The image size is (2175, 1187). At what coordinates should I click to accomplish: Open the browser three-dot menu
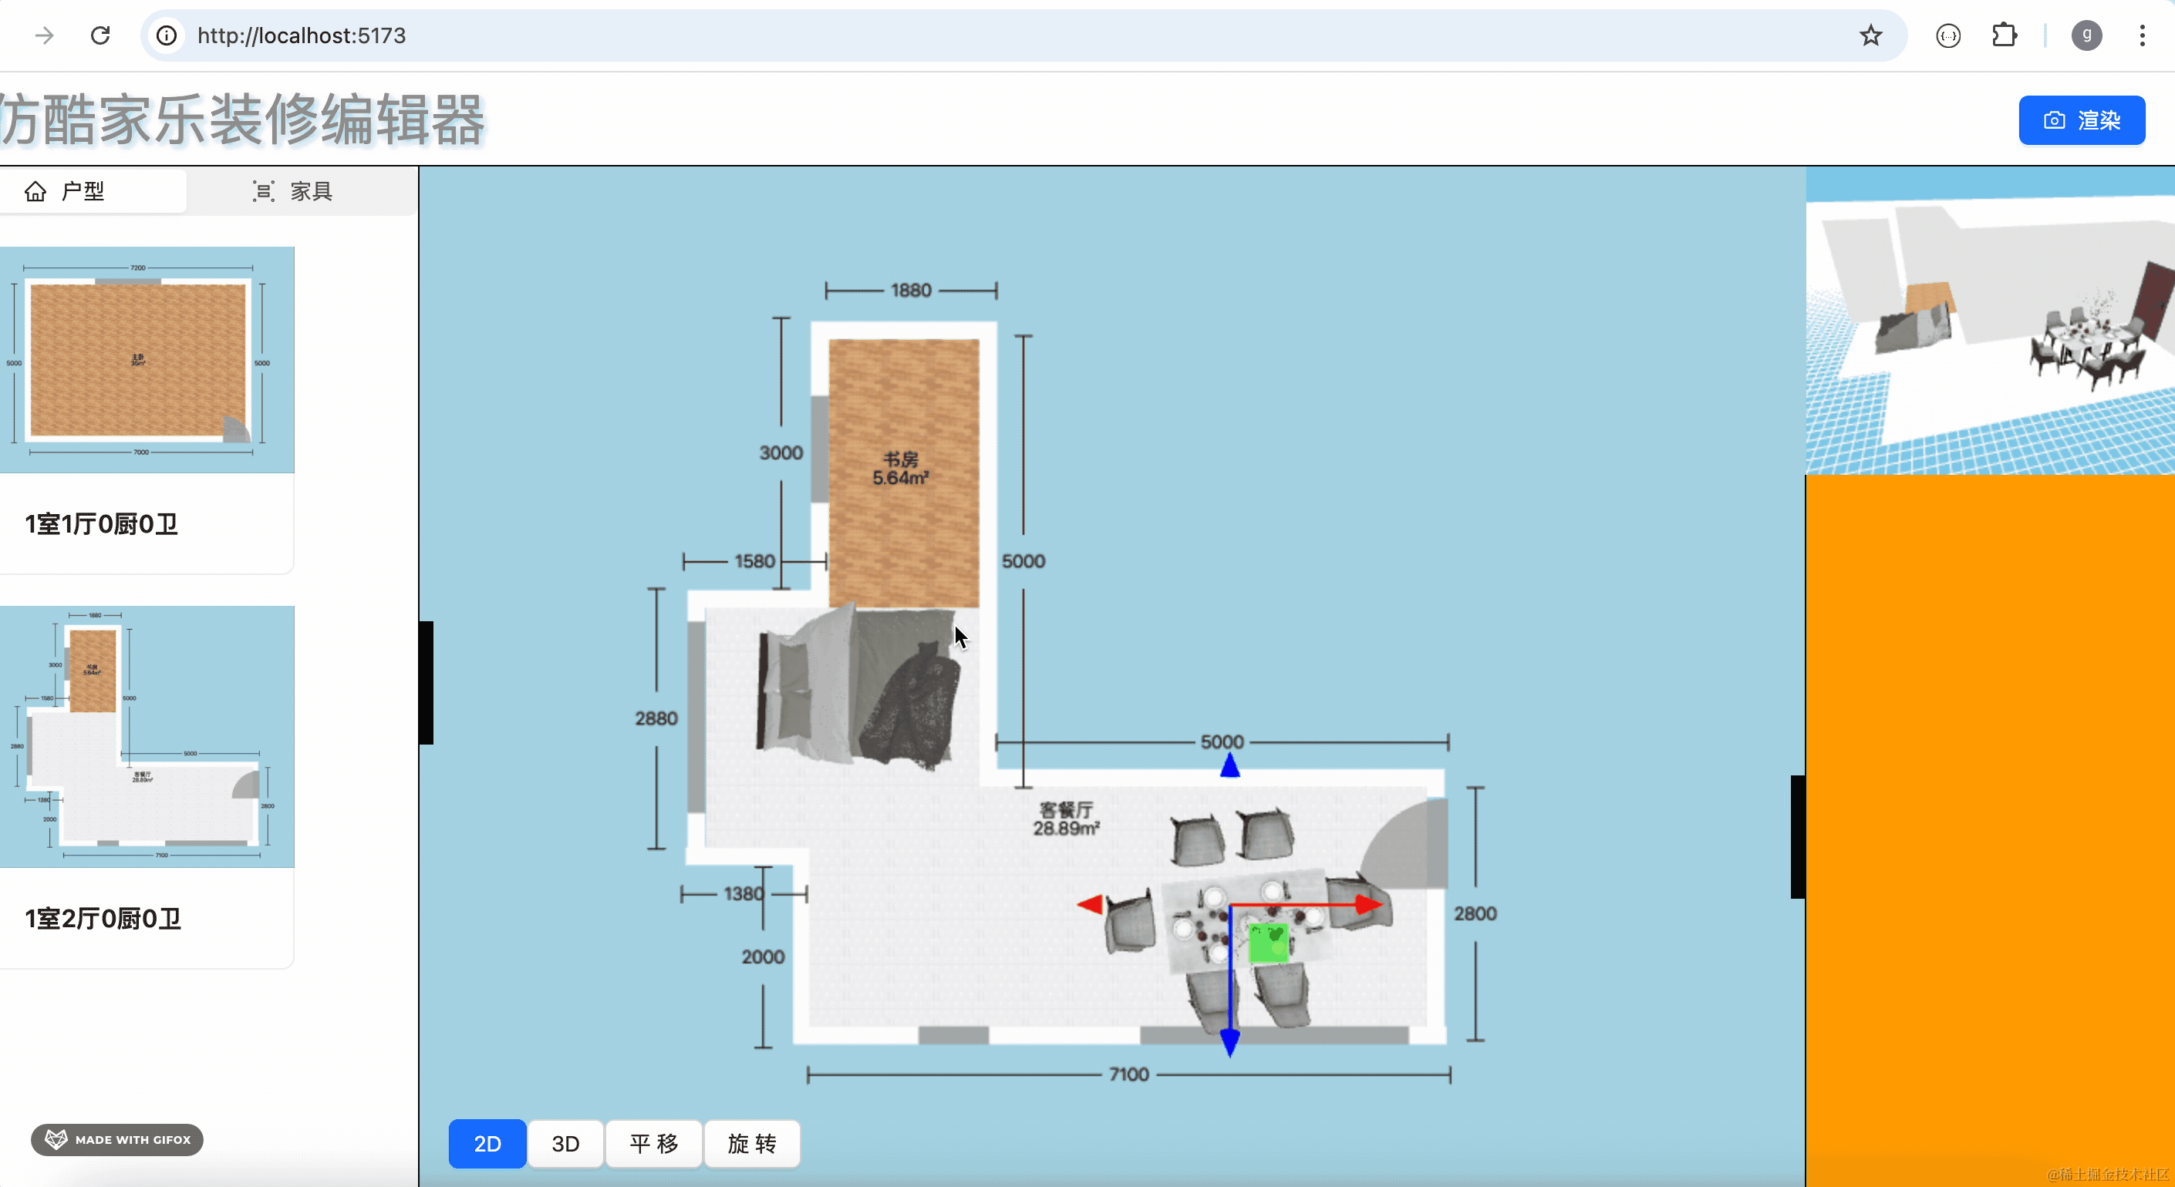(x=2142, y=35)
